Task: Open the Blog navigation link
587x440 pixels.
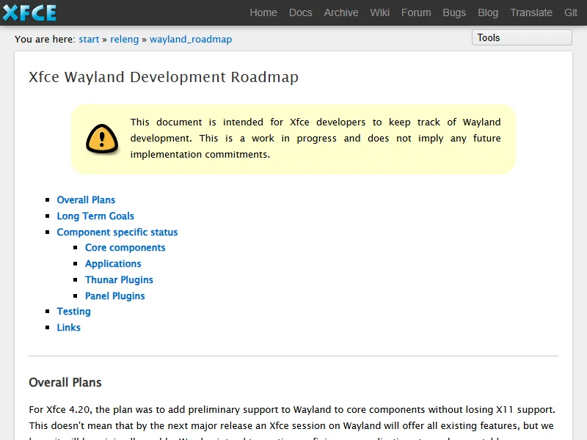Action: [x=488, y=12]
